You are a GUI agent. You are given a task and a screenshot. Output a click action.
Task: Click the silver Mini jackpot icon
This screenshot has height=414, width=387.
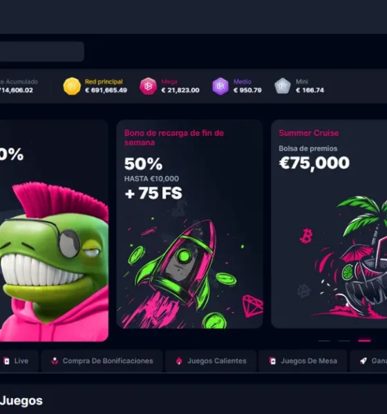(283, 86)
